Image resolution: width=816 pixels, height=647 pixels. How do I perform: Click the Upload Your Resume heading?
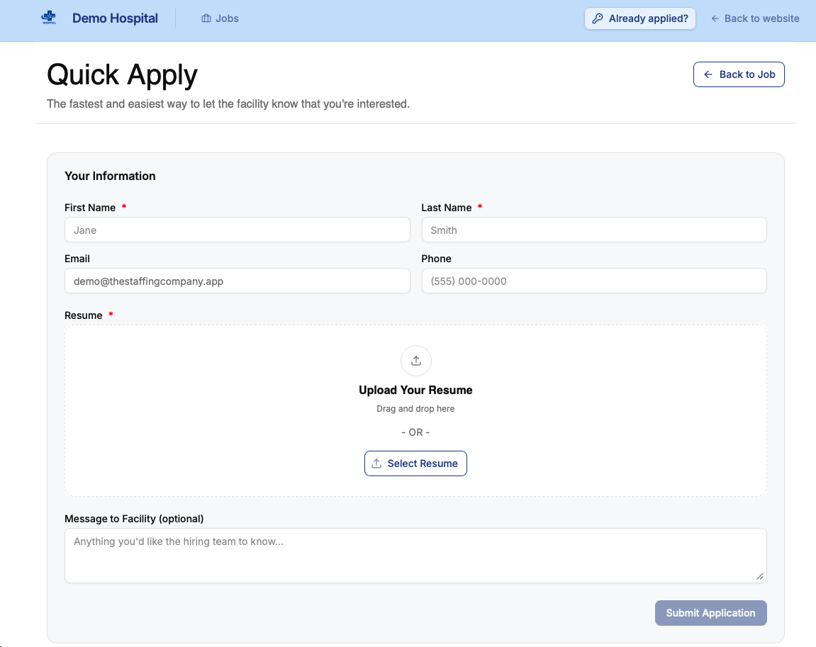[x=416, y=390]
